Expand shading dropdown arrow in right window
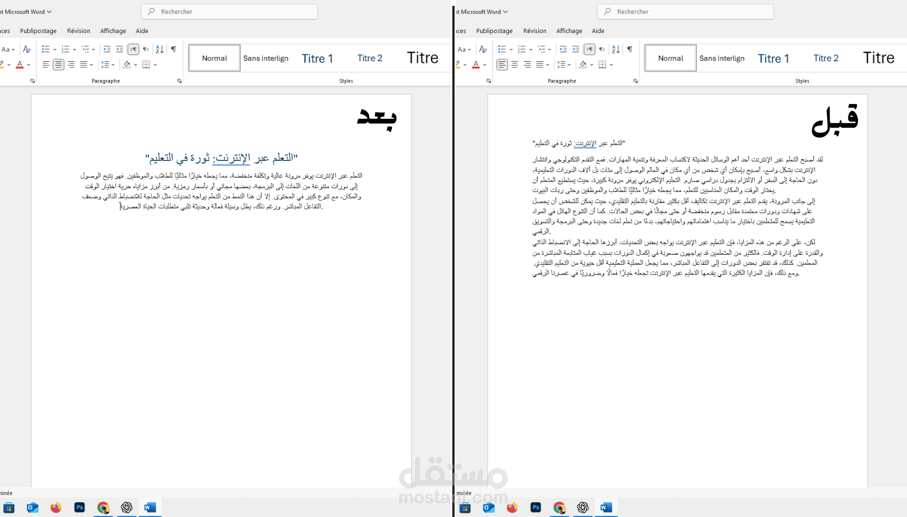This screenshot has height=517, width=907. pyautogui.click(x=592, y=65)
